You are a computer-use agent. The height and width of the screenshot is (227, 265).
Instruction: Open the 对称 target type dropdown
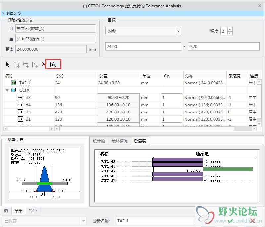[x=178, y=31]
